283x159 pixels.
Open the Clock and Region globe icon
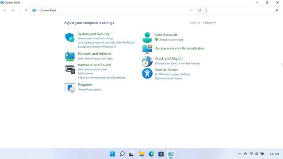[147, 61]
